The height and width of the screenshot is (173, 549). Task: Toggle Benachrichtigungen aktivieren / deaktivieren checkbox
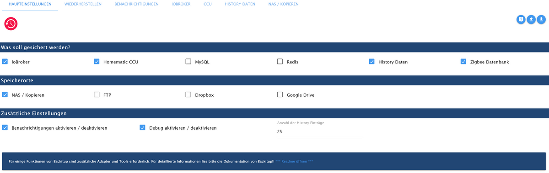(5, 128)
